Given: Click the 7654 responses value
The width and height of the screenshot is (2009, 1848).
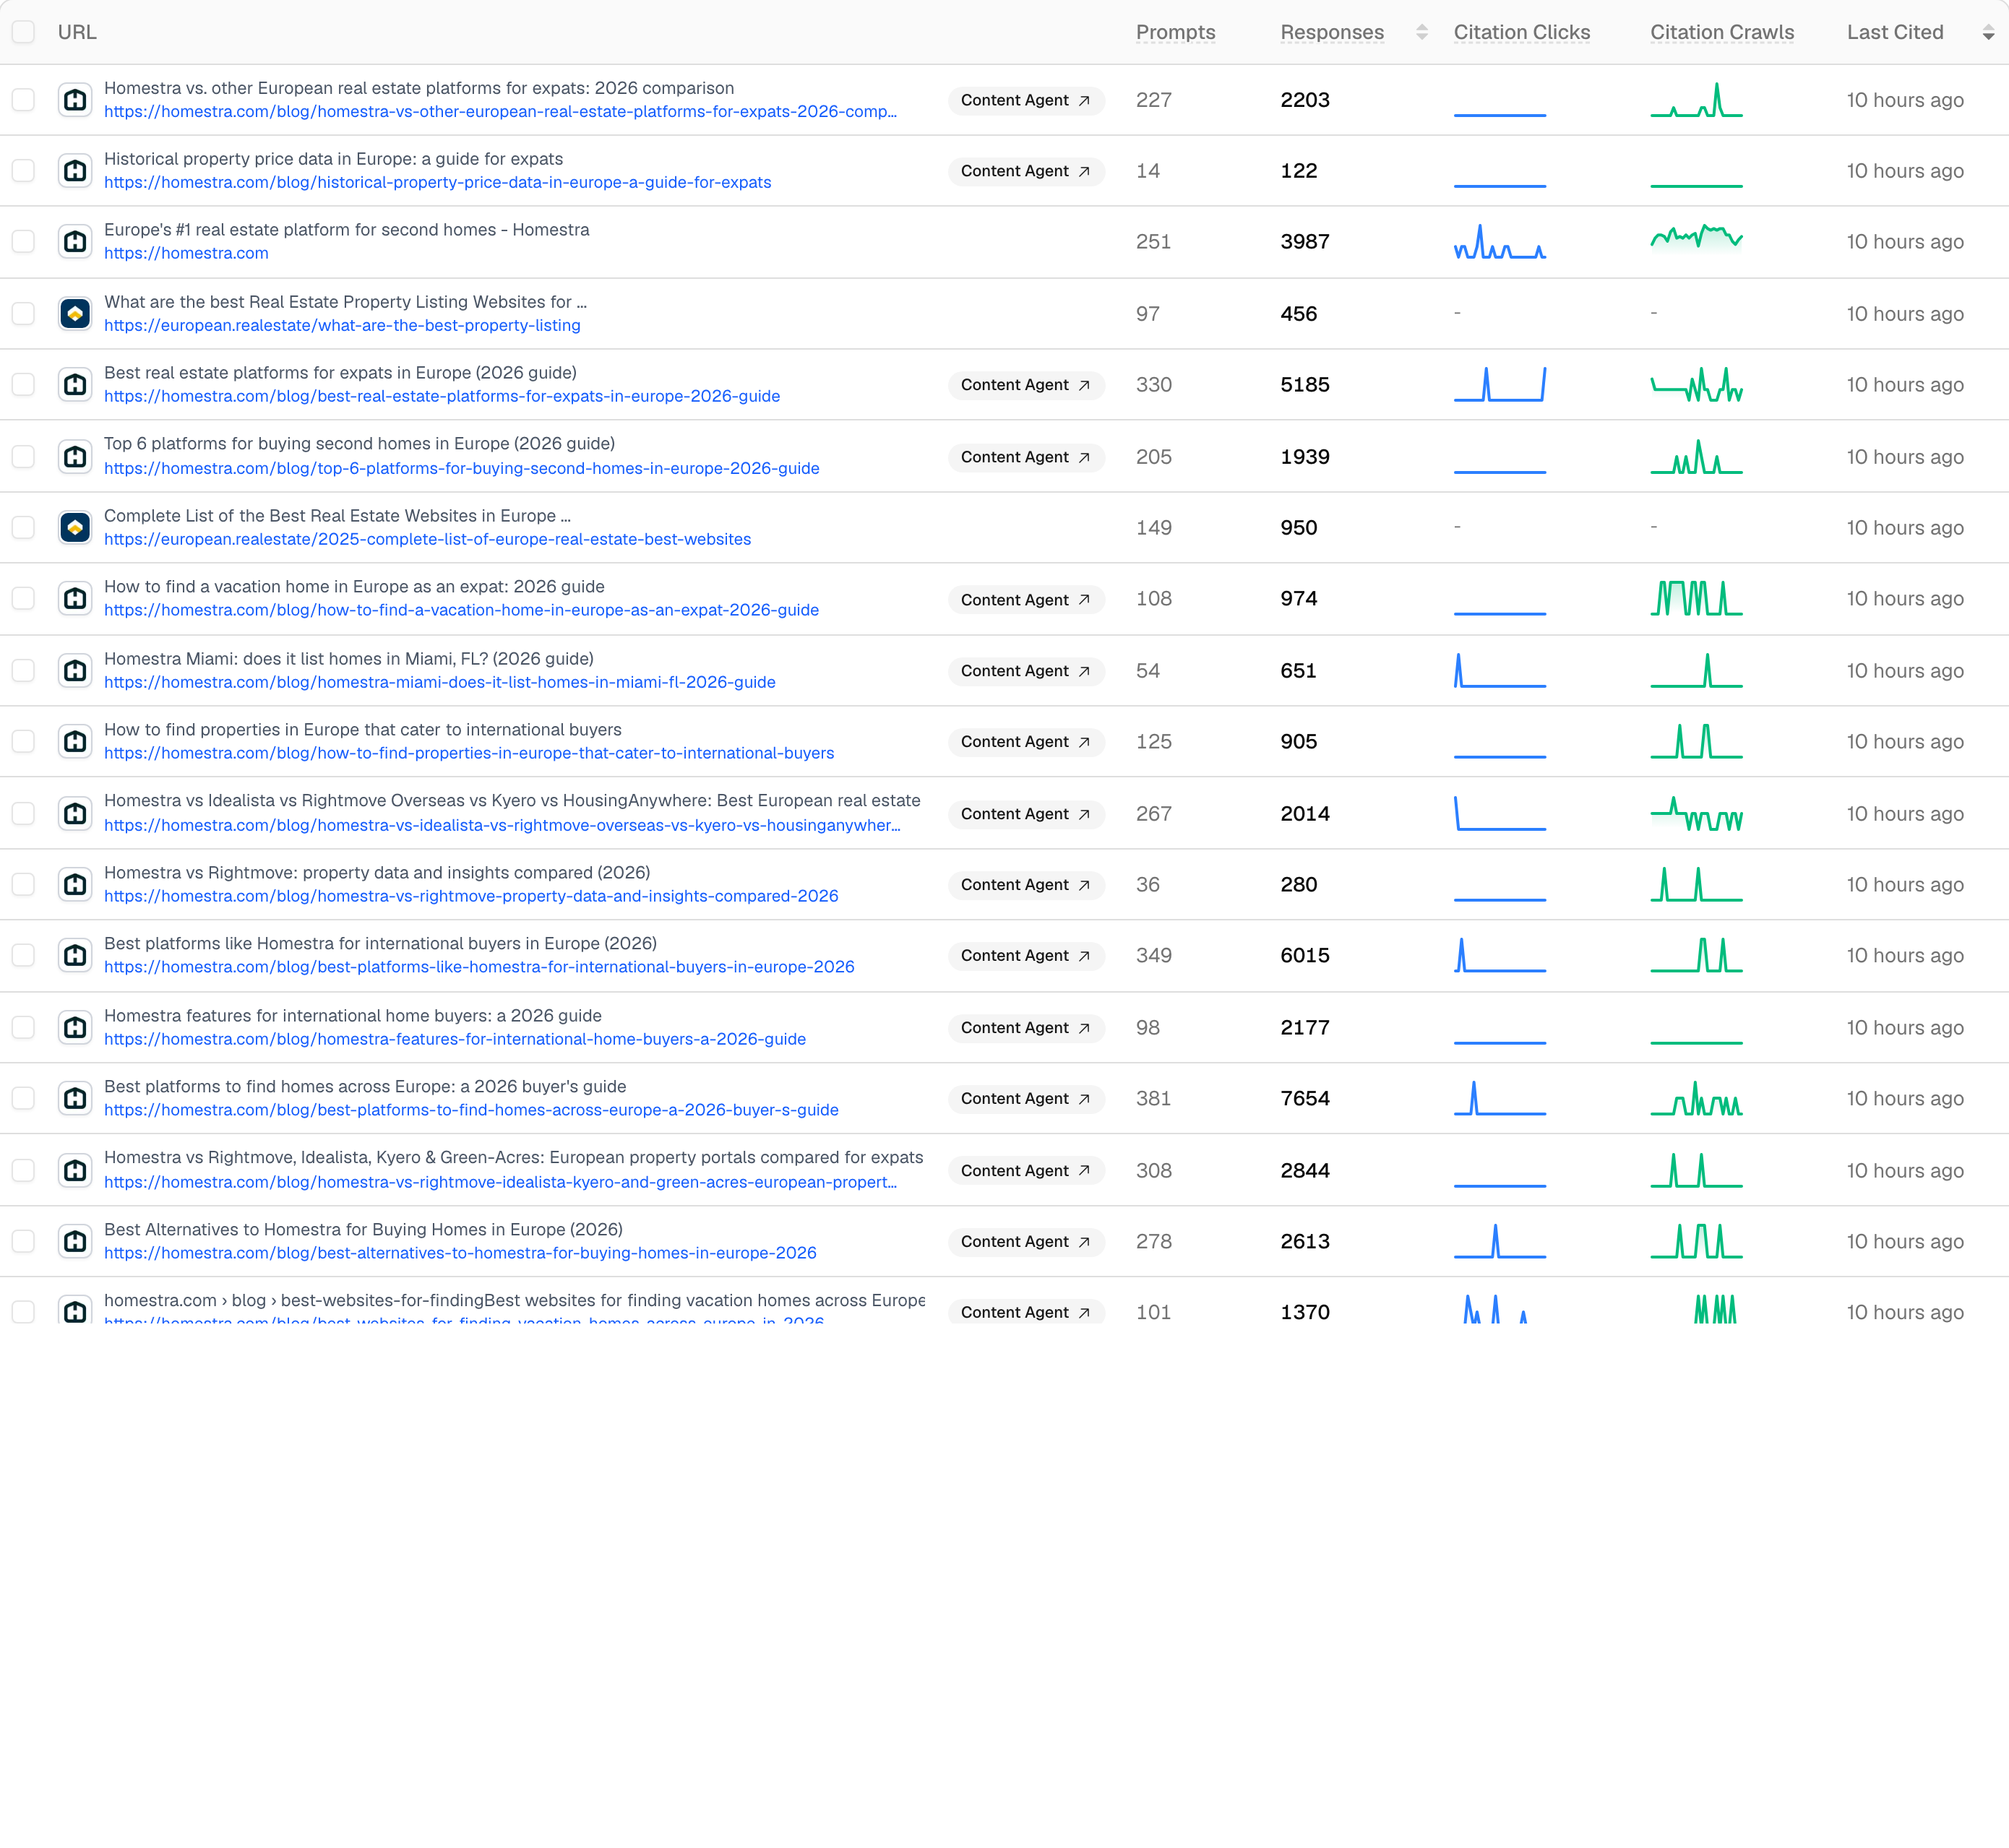Looking at the screenshot, I should [1304, 1099].
